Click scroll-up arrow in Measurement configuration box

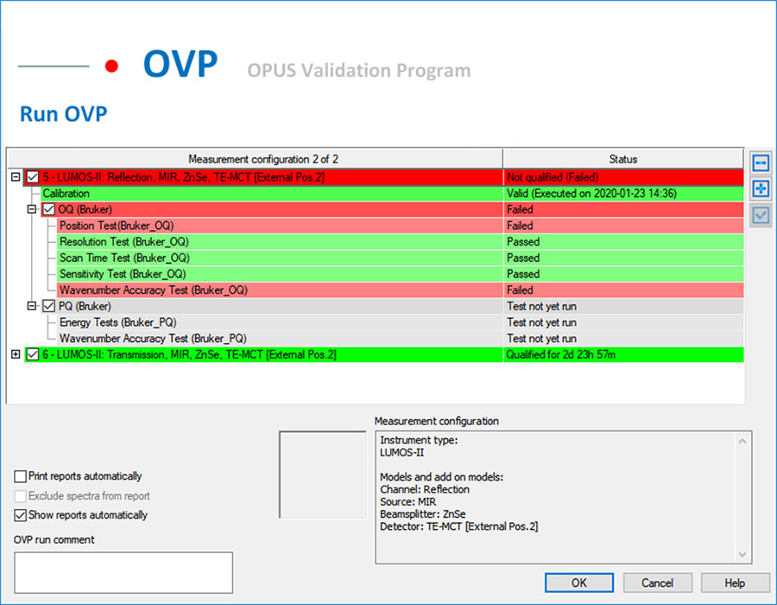tap(742, 442)
